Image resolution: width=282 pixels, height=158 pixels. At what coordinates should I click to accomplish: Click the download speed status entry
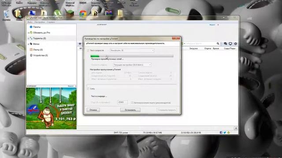[x=152, y=133]
